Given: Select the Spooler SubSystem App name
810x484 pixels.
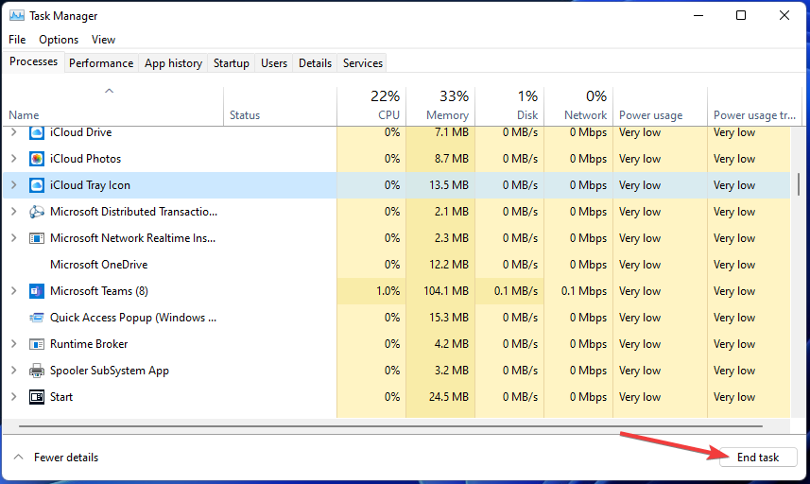Looking at the screenshot, I should pos(109,371).
